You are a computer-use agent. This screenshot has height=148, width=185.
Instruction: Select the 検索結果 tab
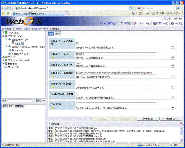pyautogui.click(x=19, y=106)
